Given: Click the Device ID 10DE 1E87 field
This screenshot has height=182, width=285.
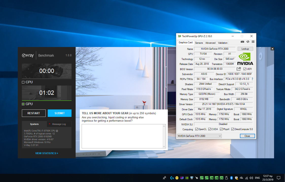Looking at the screenshot, I should click(x=240, y=74).
